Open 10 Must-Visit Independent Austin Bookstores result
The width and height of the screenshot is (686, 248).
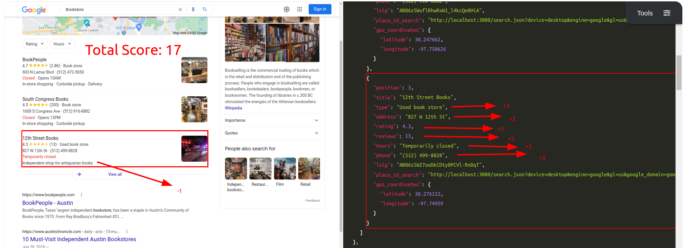[79, 239]
